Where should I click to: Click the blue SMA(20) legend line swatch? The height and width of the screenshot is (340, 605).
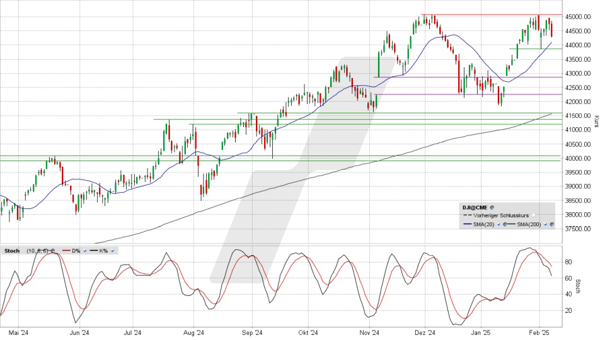[467, 224]
